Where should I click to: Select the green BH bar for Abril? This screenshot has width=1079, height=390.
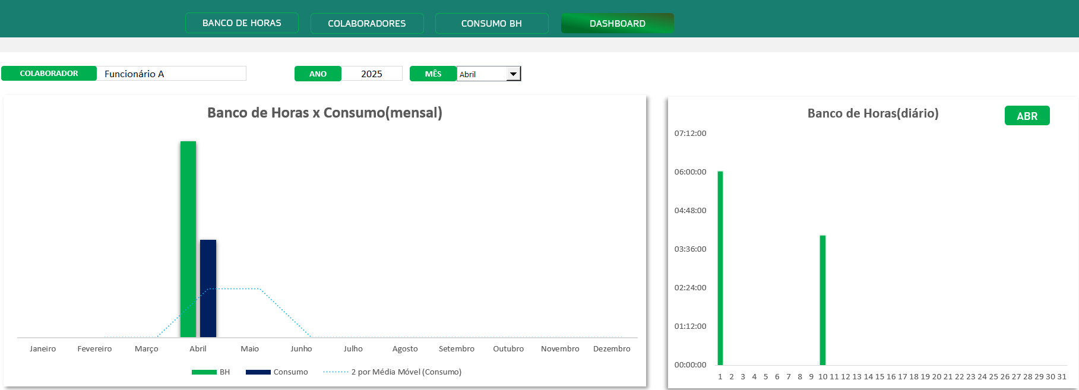(188, 239)
